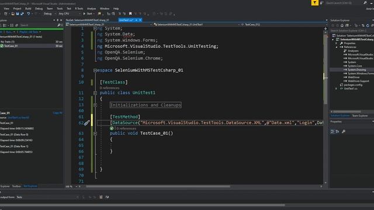Open the Team menu
374x210 pixels.
[x=50, y=9]
